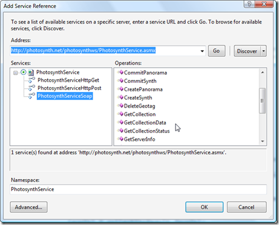Click the PhotosynthServiceSoap endpoint icon
This screenshot has height=225, width=279.
31,96
